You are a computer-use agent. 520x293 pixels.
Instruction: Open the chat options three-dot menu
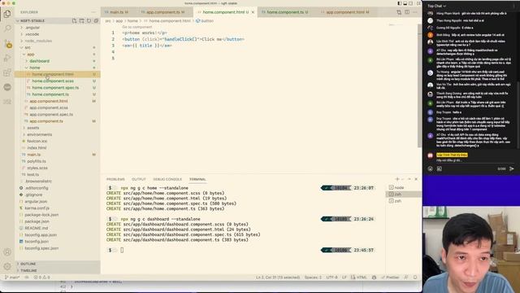click(x=513, y=6)
